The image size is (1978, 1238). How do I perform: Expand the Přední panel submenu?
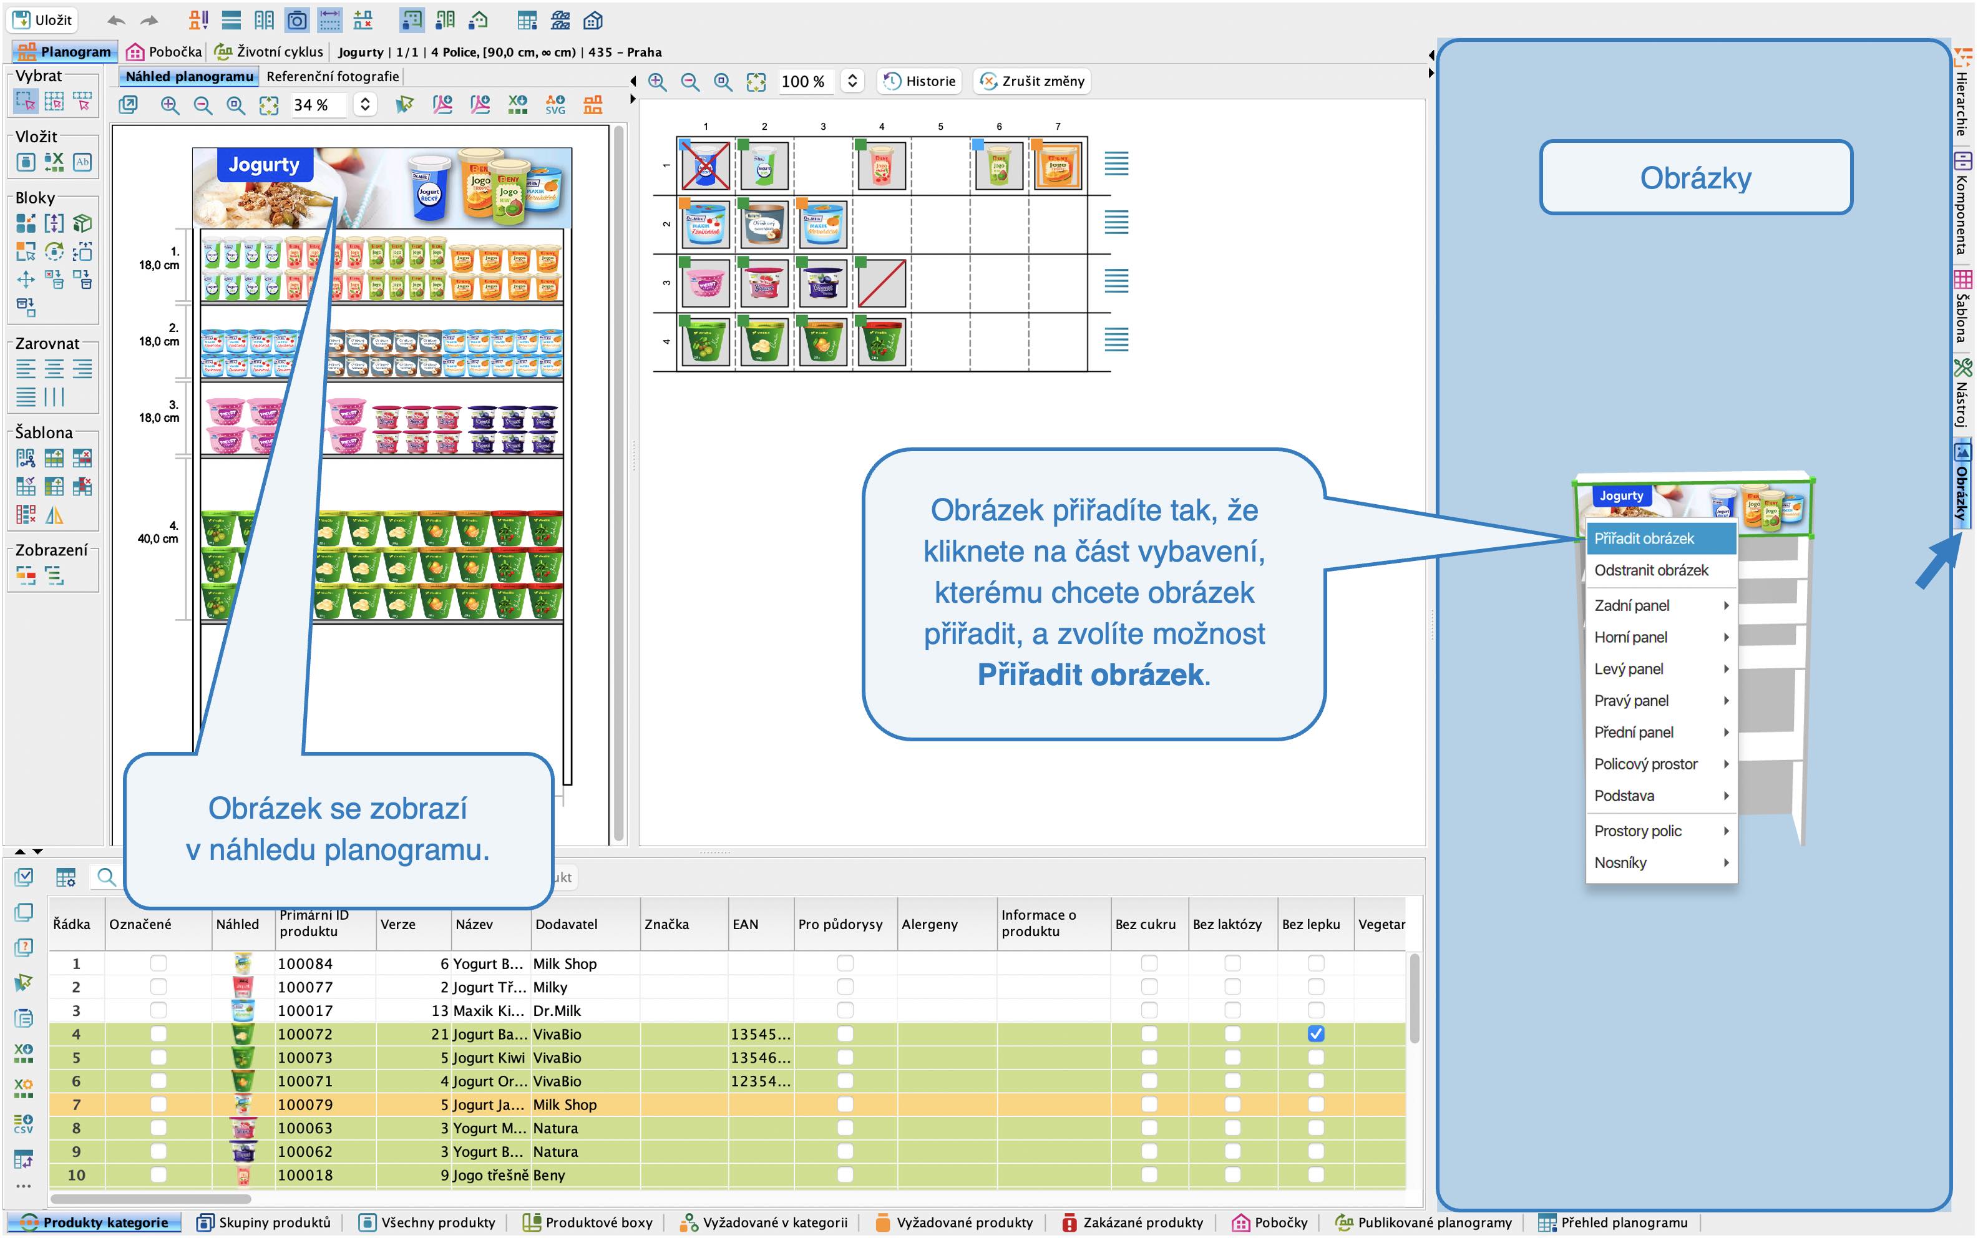click(1660, 732)
